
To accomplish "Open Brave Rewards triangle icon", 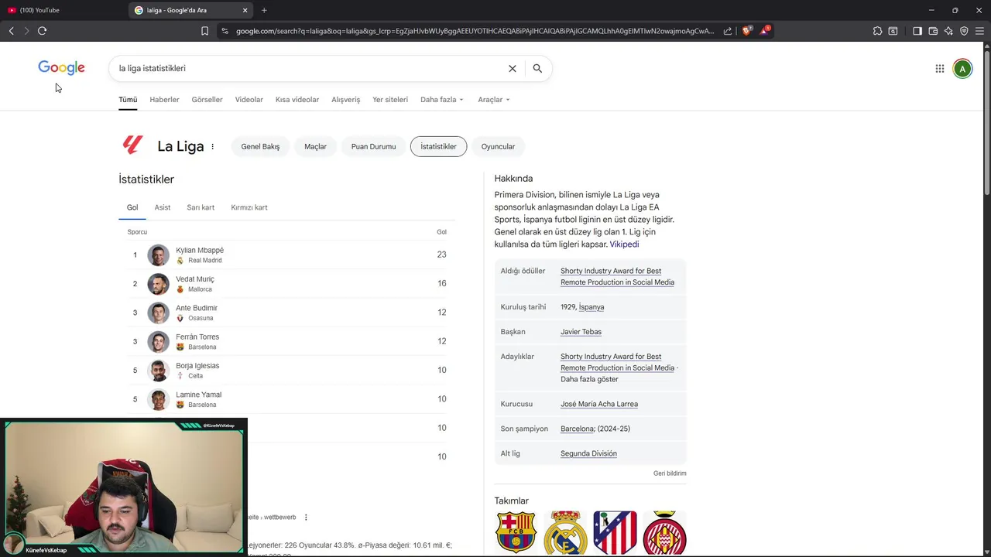I will coord(764,31).
